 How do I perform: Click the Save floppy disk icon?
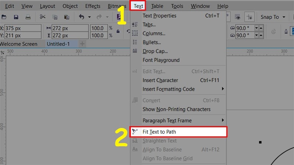(16, 17)
